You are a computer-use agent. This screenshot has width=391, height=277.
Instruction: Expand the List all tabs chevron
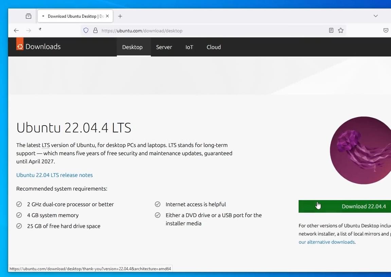coord(375,16)
